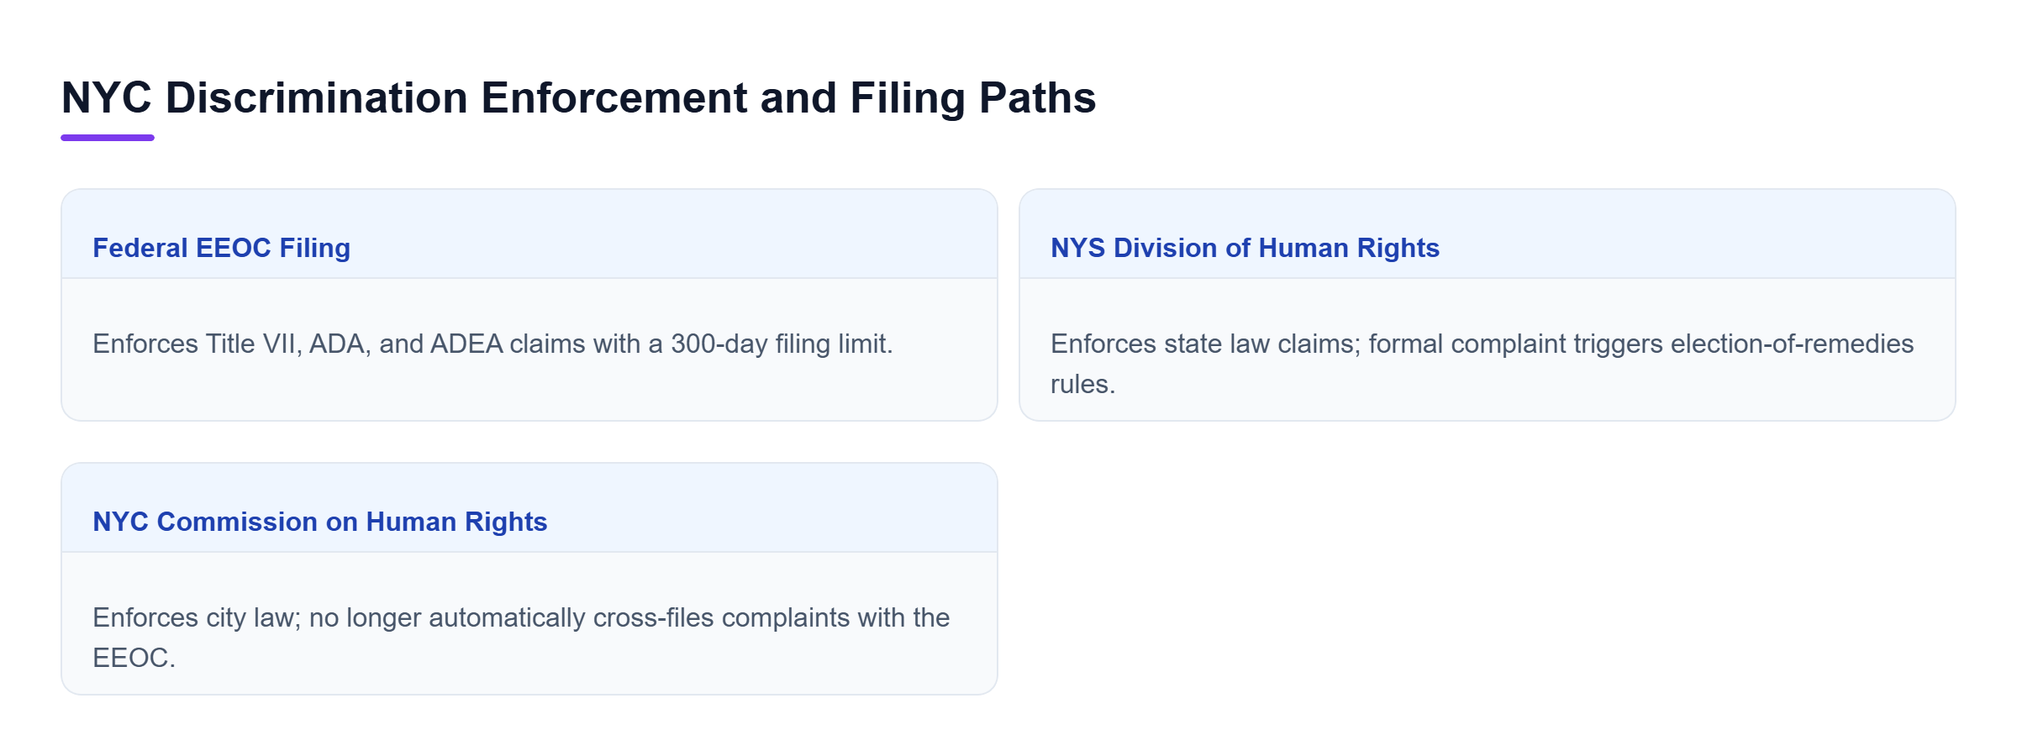Click the description about cross-filing with EEOC
Viewport: 2017px width, 756px height.
pos(521,638)
